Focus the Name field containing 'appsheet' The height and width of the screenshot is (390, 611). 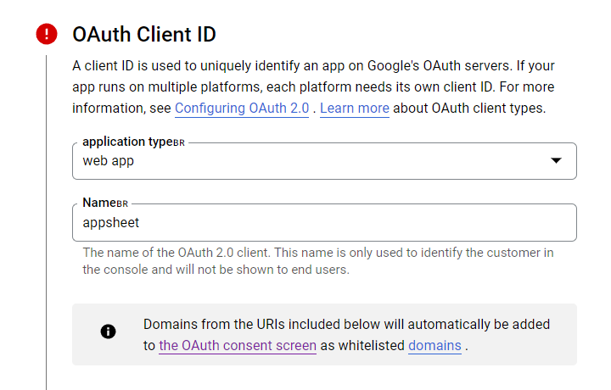pyautogui.click(x=324, y=223)
